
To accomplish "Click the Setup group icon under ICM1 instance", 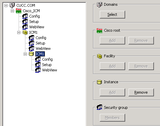I will [x=38, y=65].
